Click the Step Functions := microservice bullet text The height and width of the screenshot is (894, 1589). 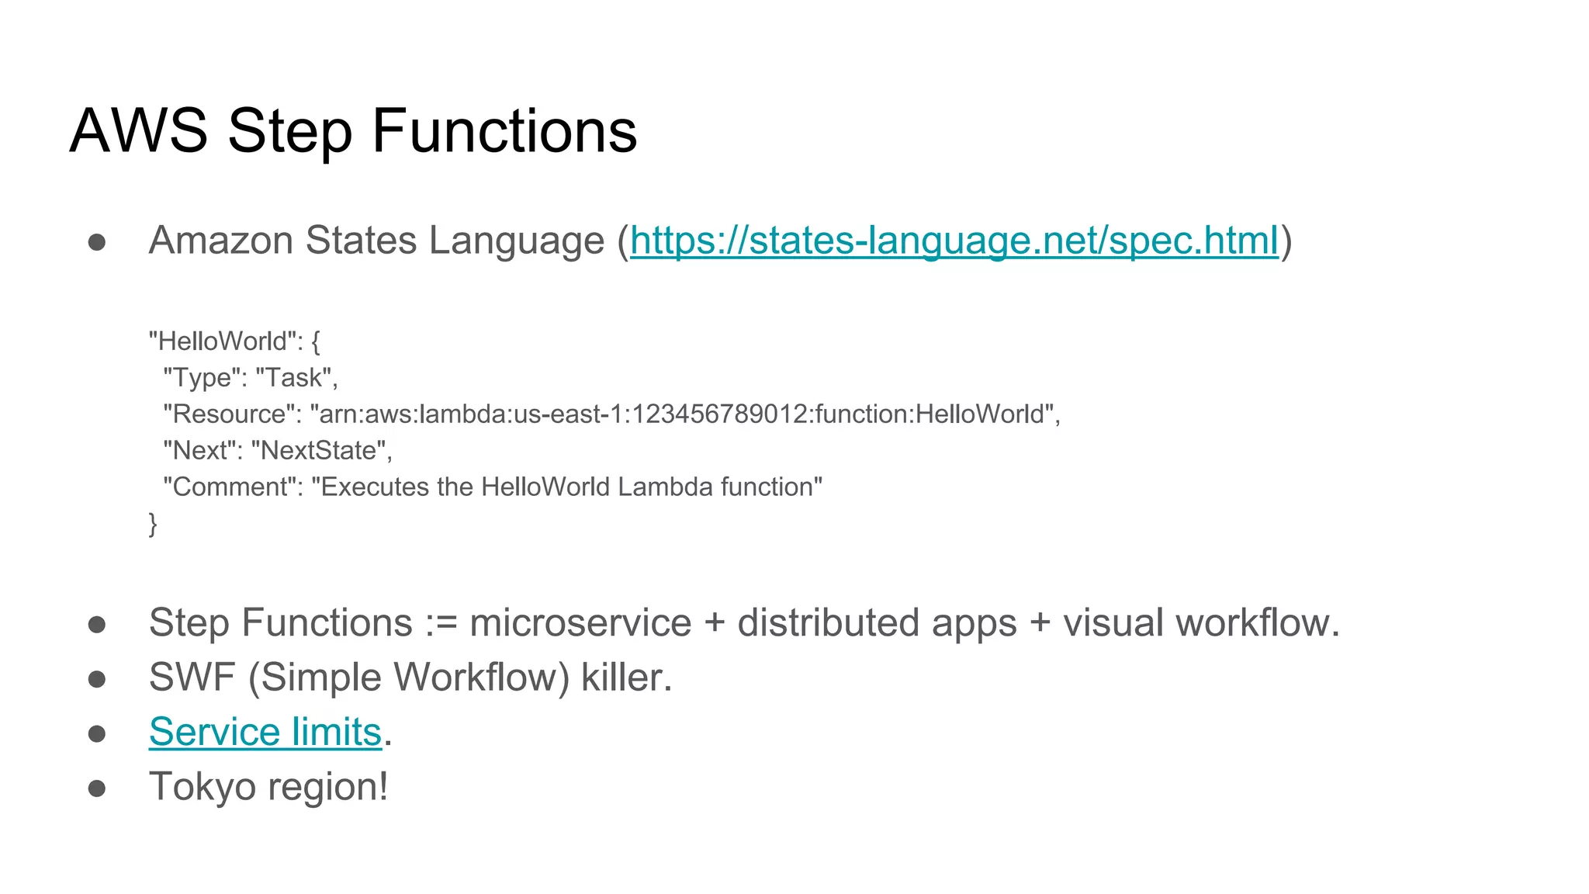[x=744, y=622]
